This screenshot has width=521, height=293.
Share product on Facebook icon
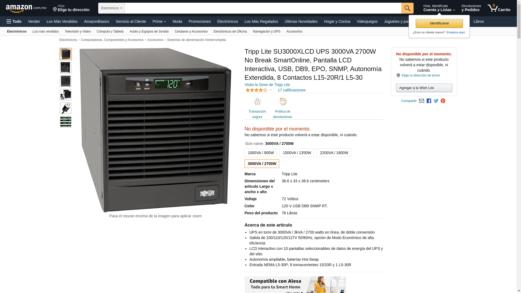pyautogui.click(x=429, y=101)
